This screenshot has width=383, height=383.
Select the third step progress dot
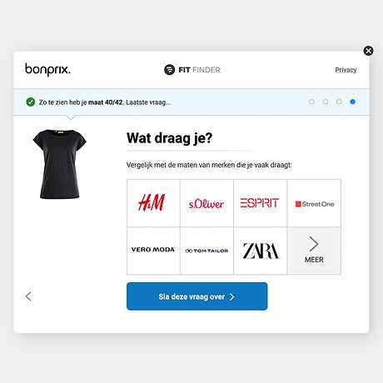click(339, 102)
